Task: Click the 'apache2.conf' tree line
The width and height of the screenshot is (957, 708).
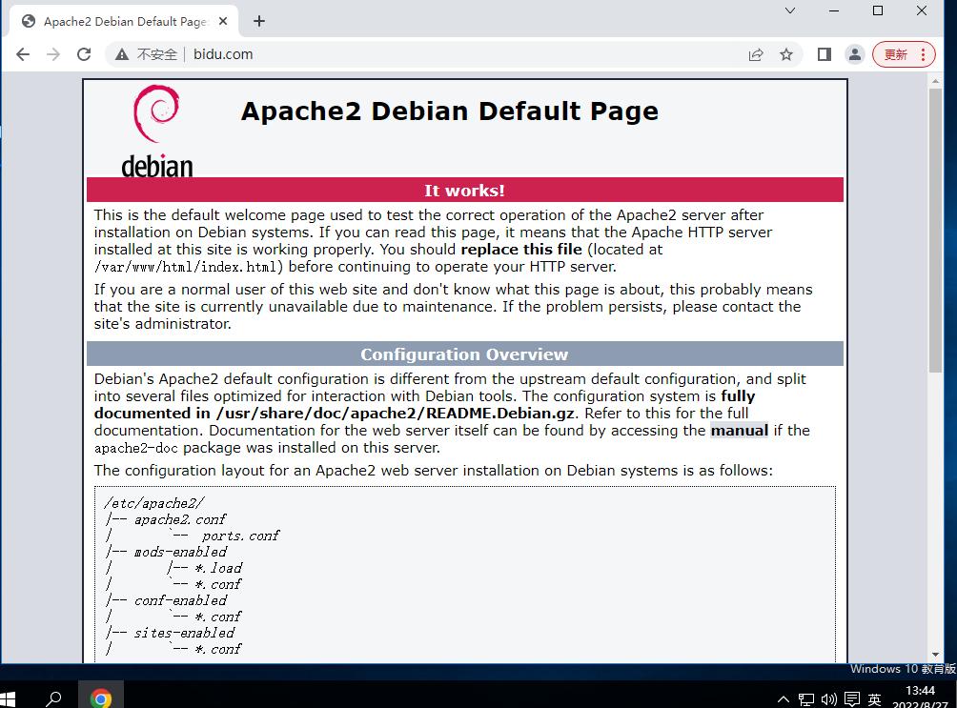Action: [x=180, y=519]
